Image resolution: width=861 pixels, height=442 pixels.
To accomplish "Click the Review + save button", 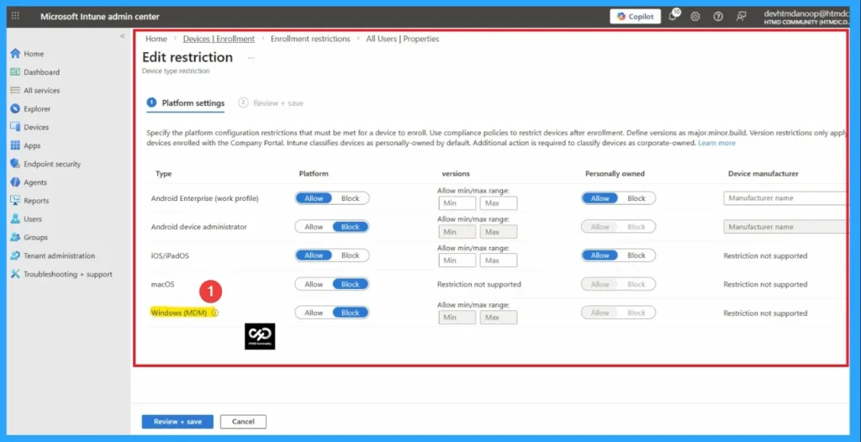I will click(177, 422).
